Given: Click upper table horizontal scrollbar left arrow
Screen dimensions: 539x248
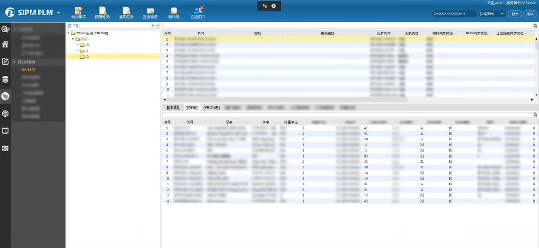Looking at the screenshot, I should point(164,99).
